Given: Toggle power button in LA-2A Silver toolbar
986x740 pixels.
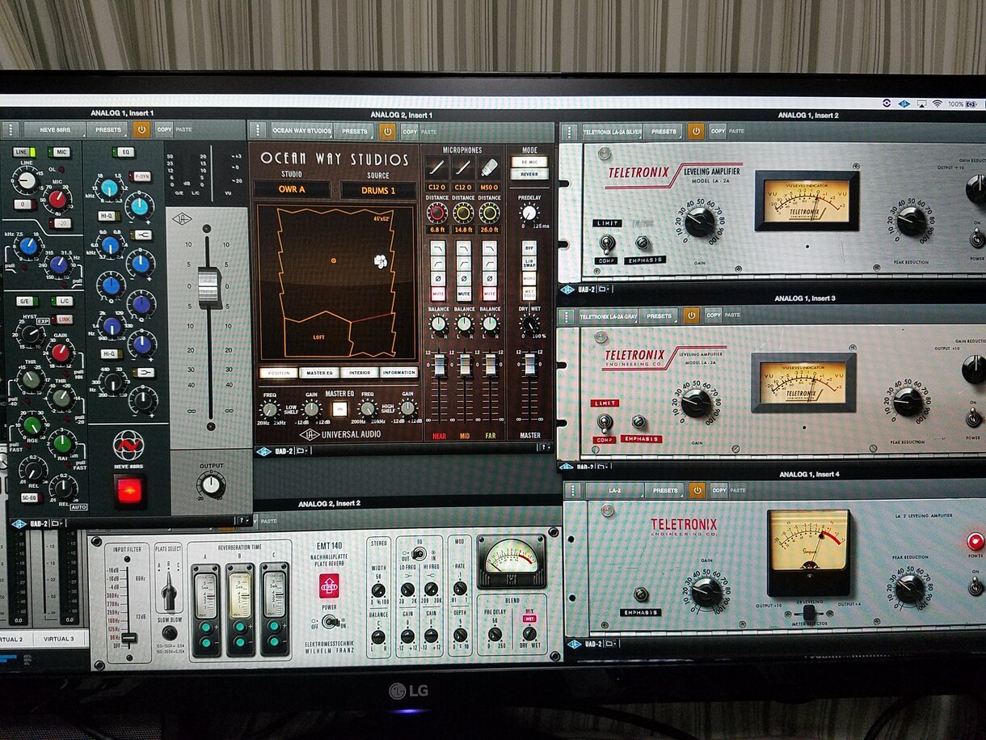Looking at the screenshot, I should tap(696, 131).
